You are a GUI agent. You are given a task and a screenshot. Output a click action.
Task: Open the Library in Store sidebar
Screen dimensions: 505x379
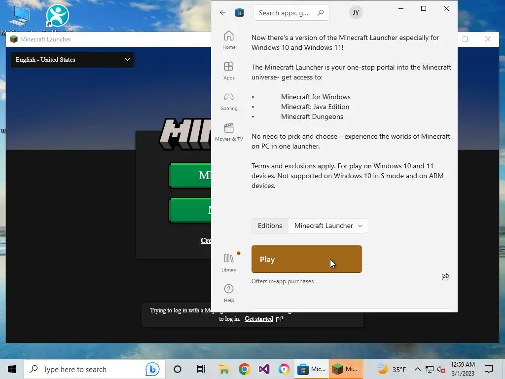229,263
